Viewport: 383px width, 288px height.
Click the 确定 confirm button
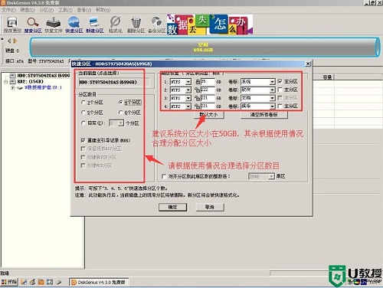click(172, 207)
